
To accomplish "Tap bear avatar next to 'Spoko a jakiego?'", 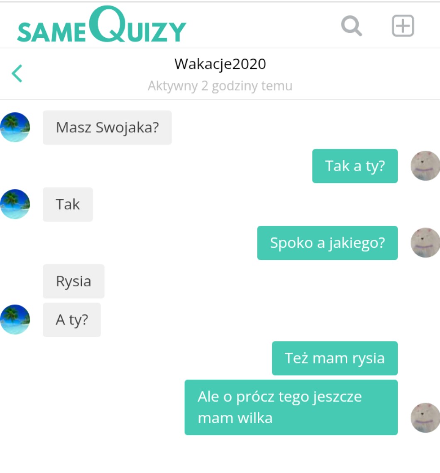I will point(425,243).
